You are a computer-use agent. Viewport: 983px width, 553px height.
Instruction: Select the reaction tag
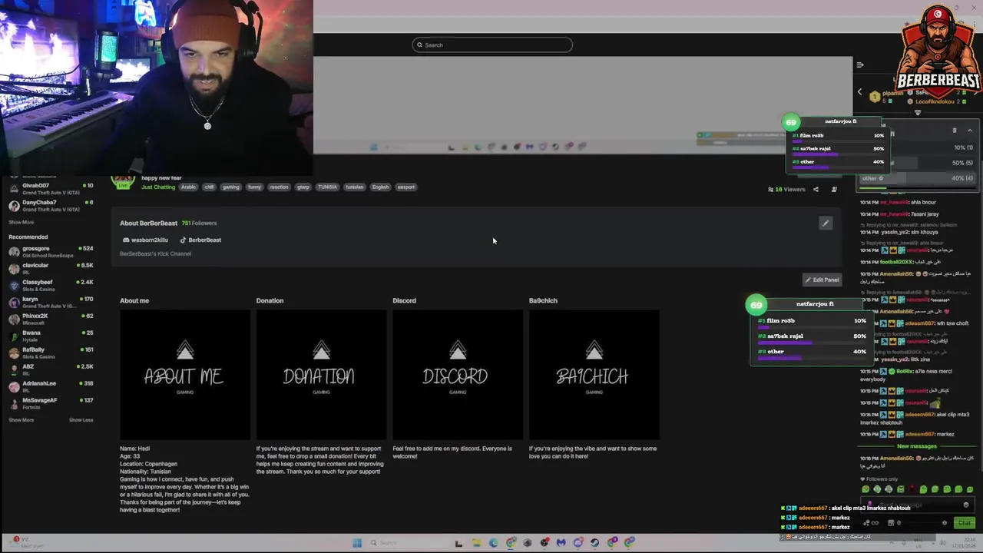(x=279, y=187)
